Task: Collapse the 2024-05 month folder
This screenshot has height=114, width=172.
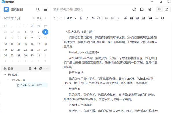Action: pos(10,80)
